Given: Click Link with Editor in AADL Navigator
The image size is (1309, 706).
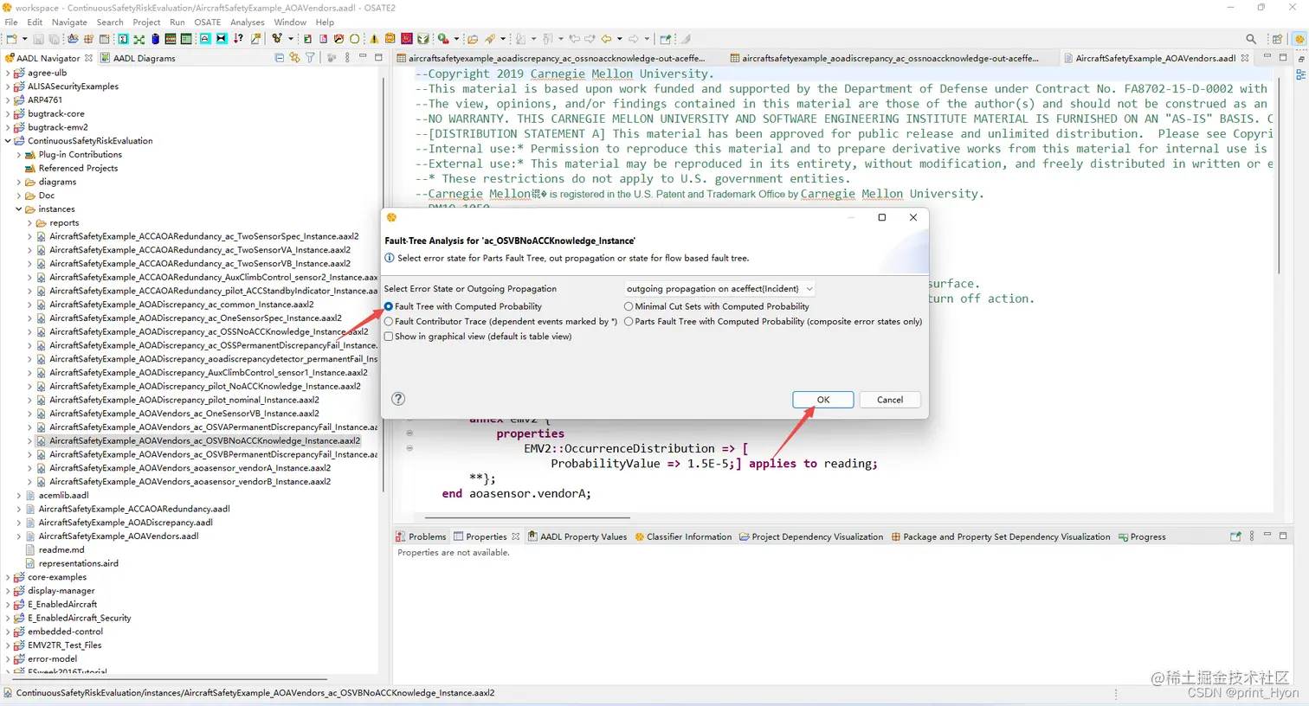Looking at the screenshot, I should (x=294, y=58).
